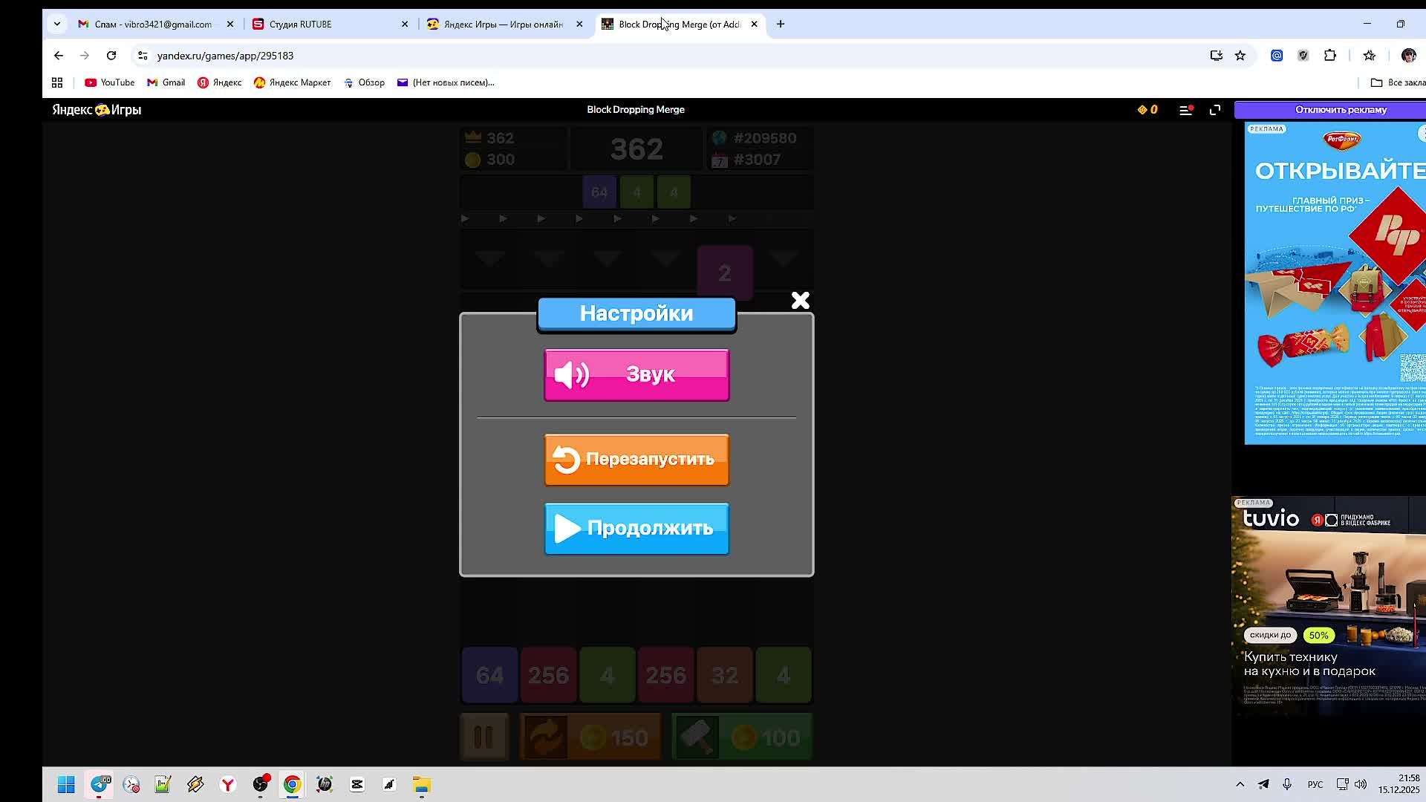Open a new browser tab

[780, 25]
